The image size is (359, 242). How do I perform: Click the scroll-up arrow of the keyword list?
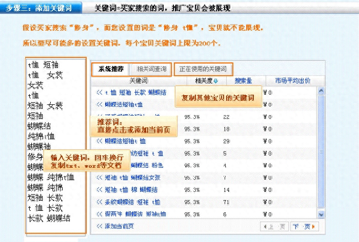point(321,91)
